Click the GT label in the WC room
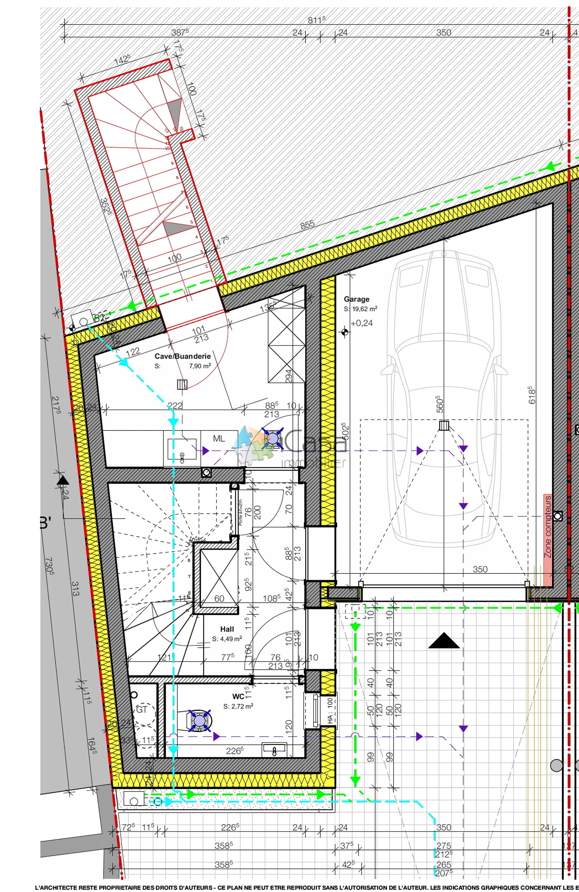The image size is (579, 892). click(141, 709)
